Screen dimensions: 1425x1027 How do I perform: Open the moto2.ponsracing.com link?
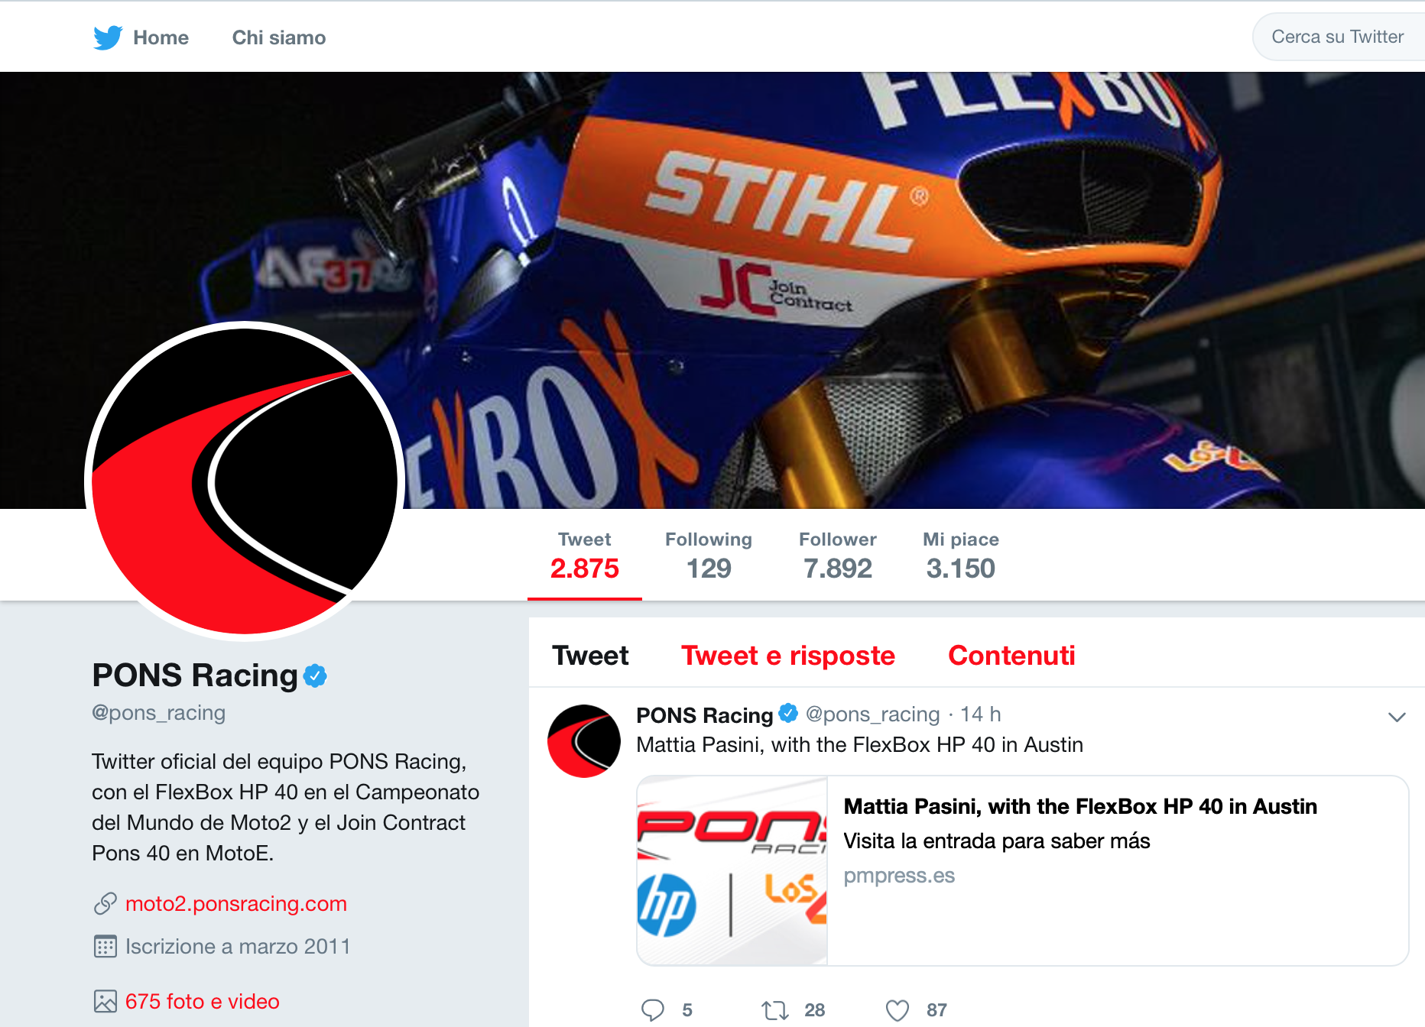(235, 904)
